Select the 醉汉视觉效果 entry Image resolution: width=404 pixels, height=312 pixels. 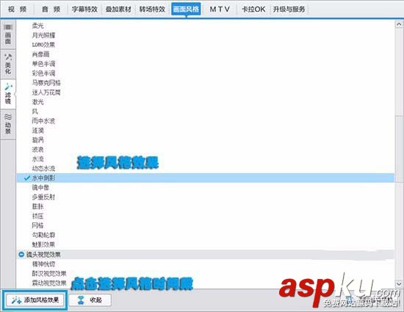[x=49, y=273]
